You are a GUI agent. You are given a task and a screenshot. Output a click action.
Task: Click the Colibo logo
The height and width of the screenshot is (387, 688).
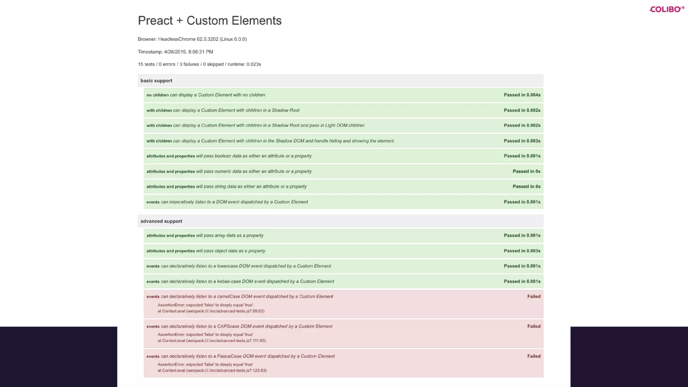click(x=666, y=9)
